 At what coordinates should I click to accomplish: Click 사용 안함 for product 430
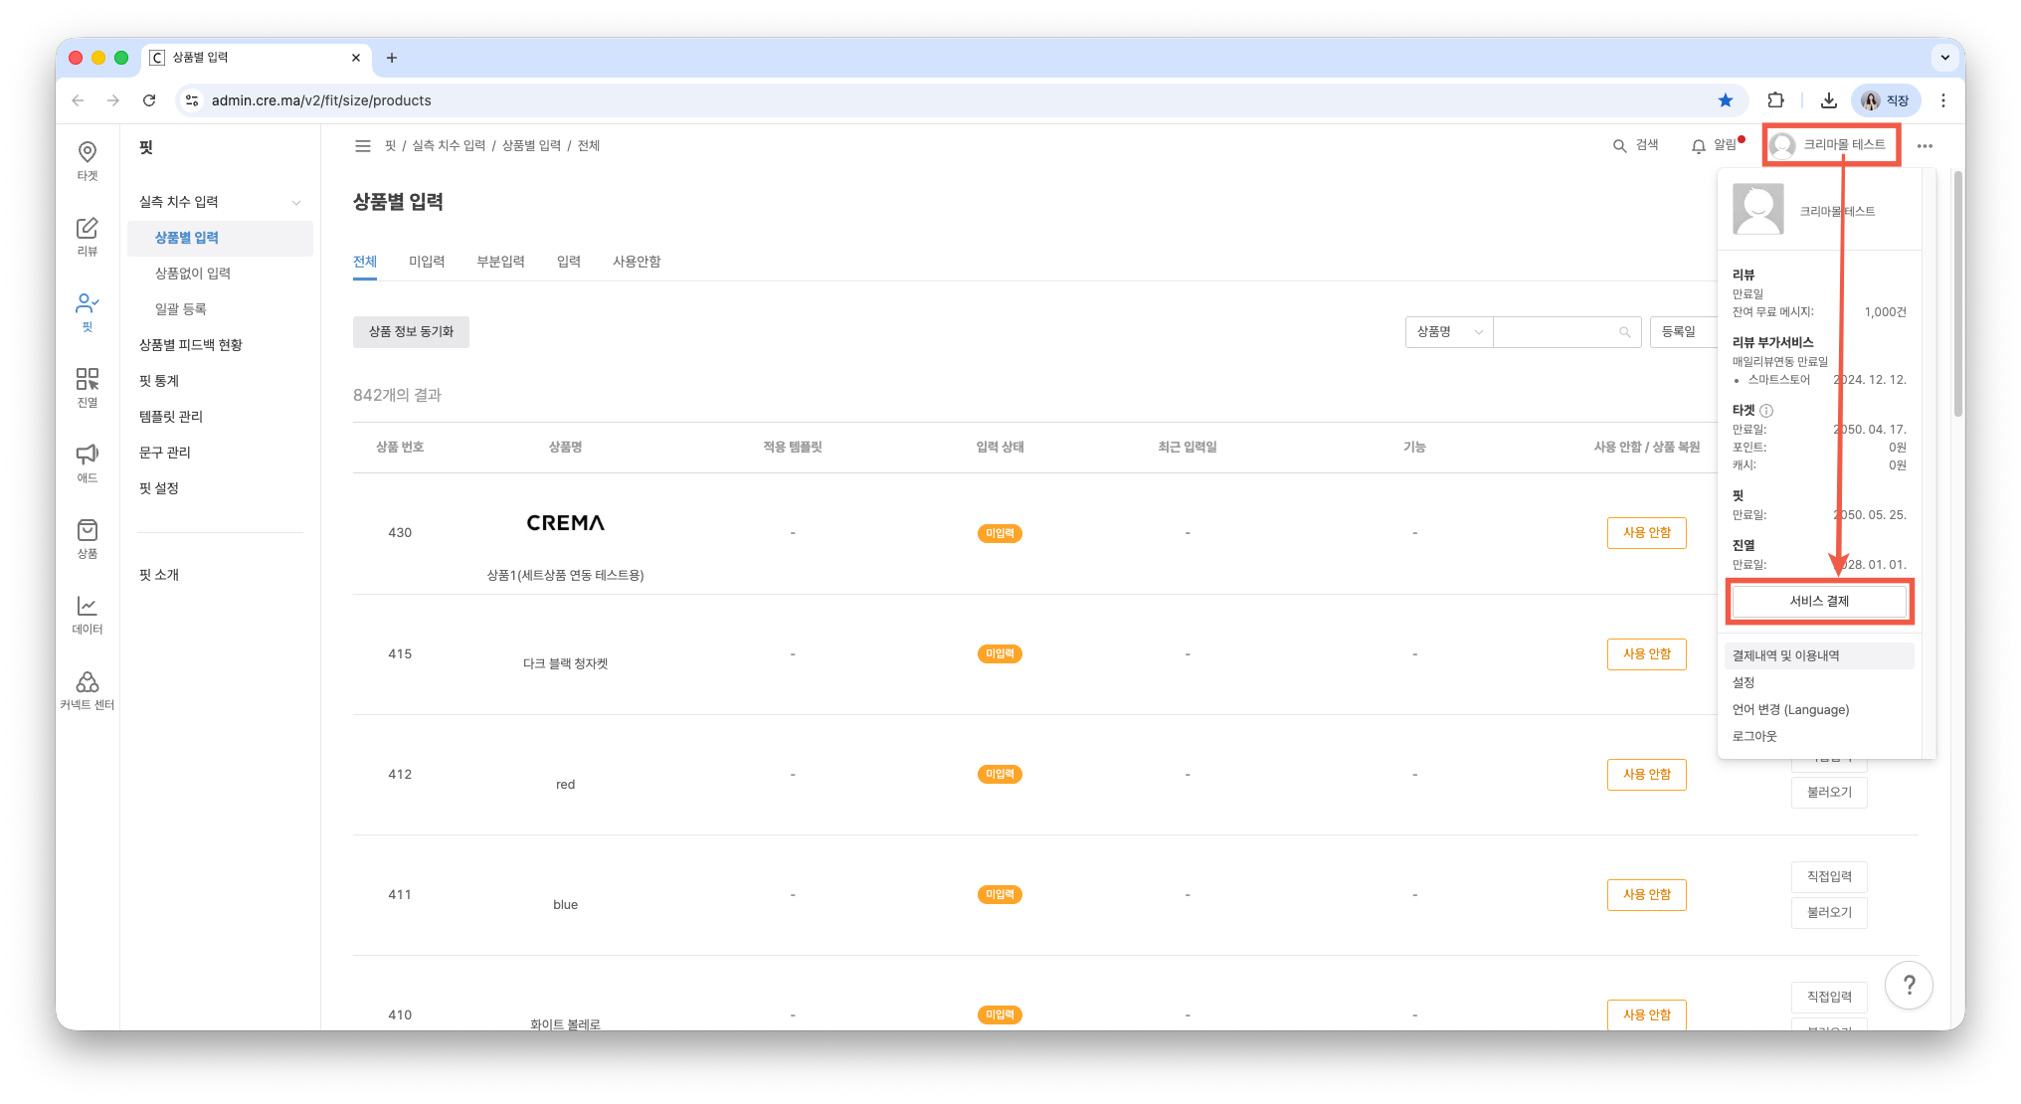tap(1646, 533)
